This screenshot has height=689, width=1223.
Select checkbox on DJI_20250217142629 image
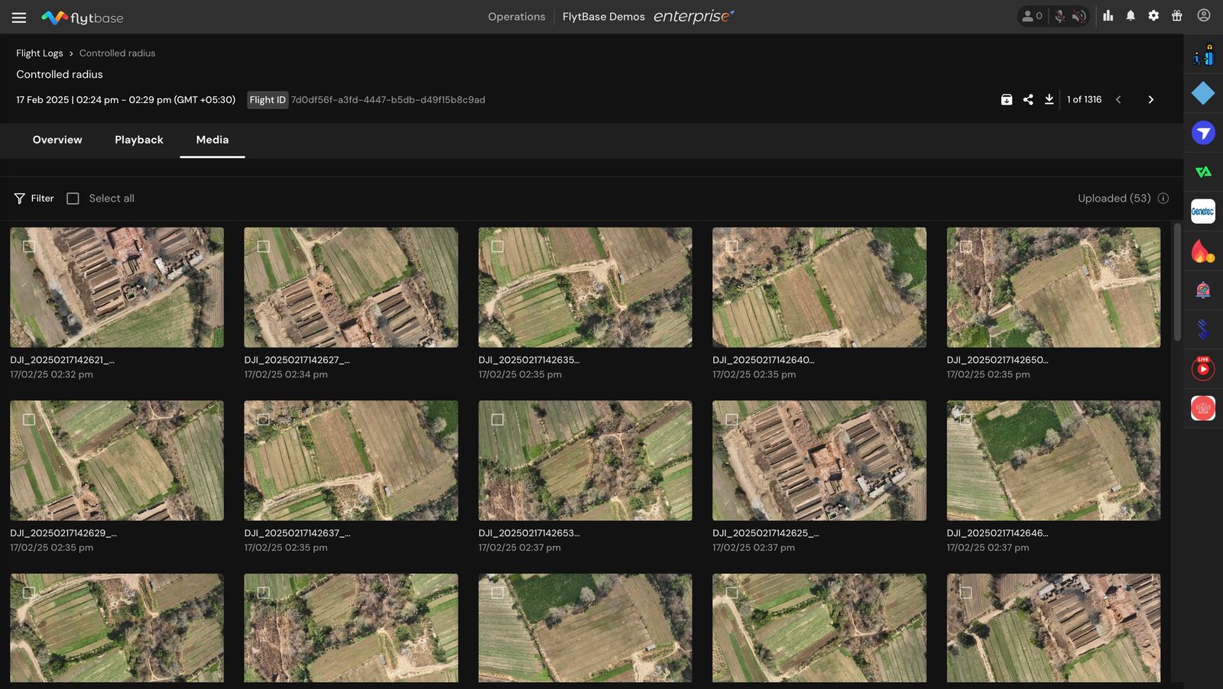click(29, 419)
